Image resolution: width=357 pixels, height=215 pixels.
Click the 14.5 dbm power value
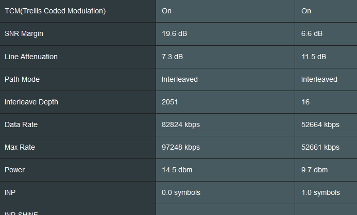(177, 170)
